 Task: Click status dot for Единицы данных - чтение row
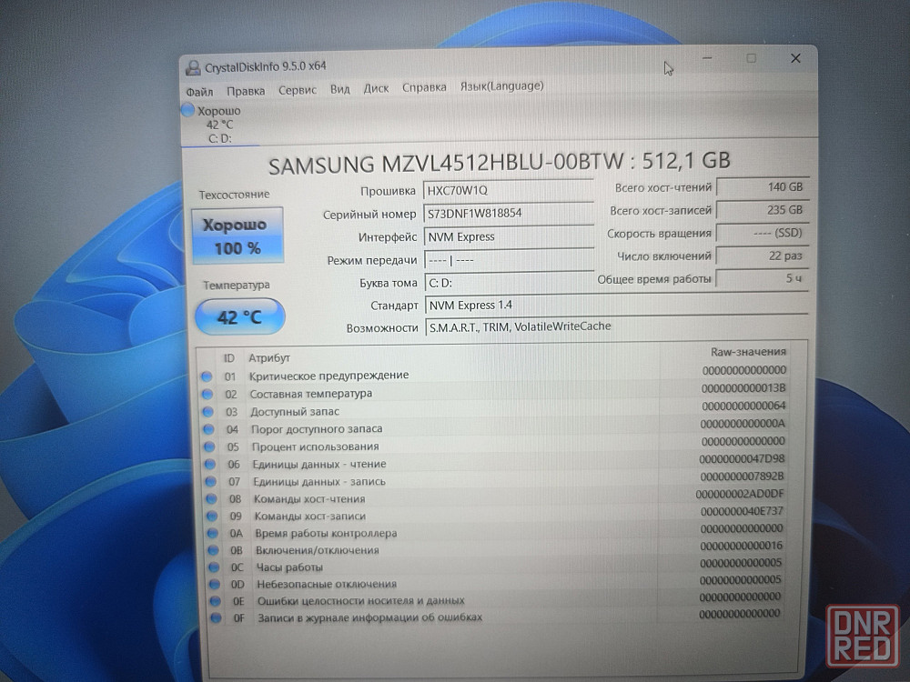coord(209,464)
